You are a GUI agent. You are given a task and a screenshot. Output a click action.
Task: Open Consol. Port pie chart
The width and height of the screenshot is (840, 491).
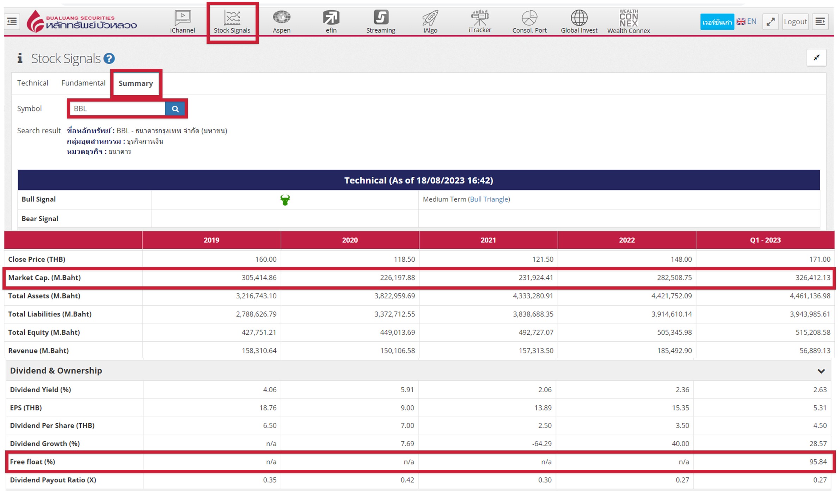click(x=529, y=22)
